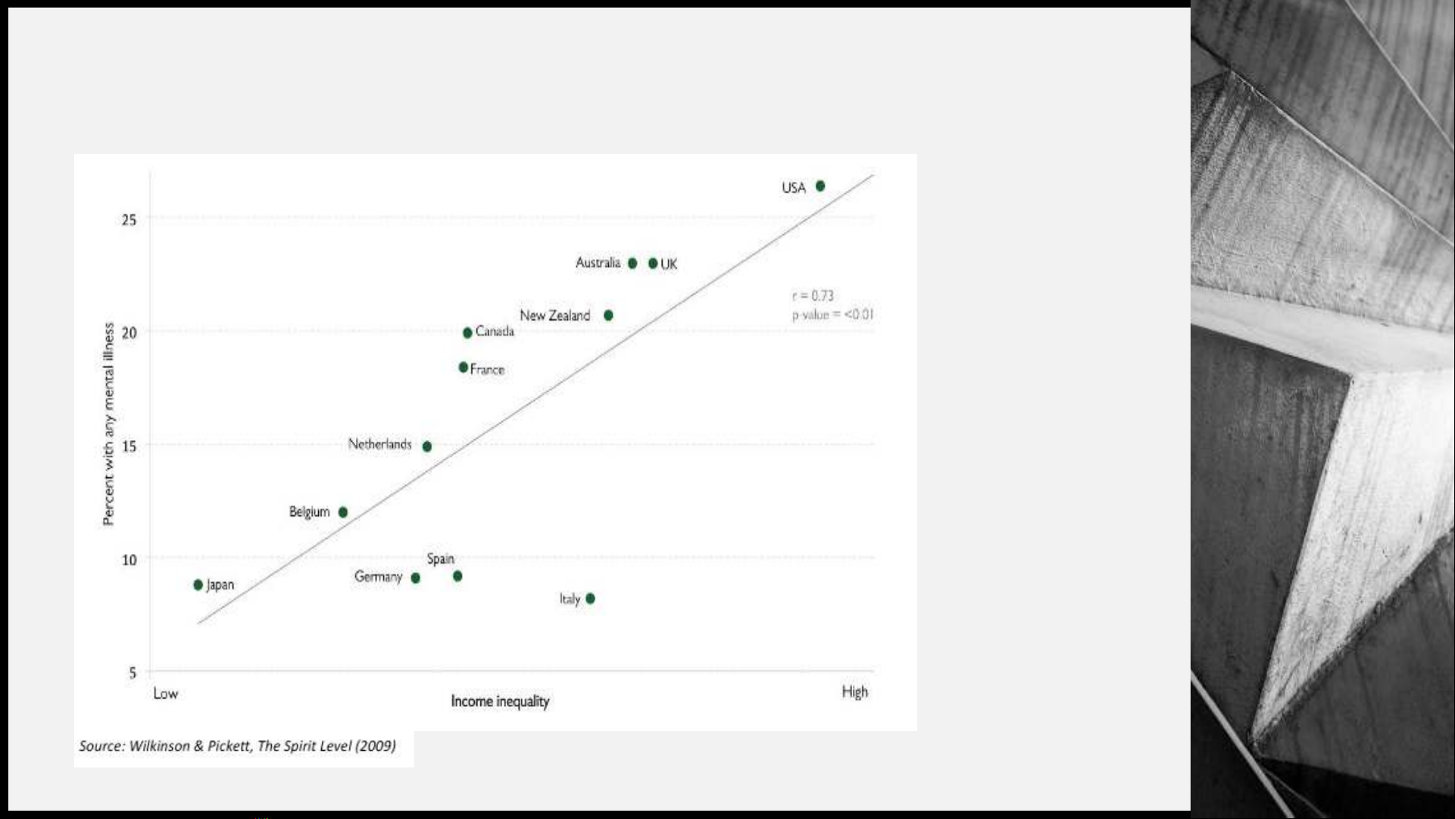Click the USA data point
Viewport: 1455px width, 819px height.
point(820,186)
